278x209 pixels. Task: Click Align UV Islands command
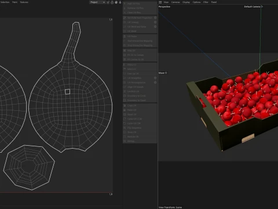pos(140,87)
